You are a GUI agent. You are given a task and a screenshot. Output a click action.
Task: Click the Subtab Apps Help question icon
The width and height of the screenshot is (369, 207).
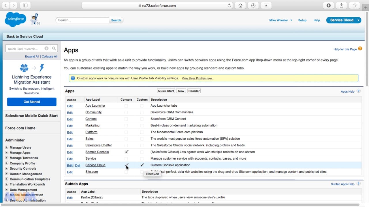pyautogui.click(x=358, y=184)
